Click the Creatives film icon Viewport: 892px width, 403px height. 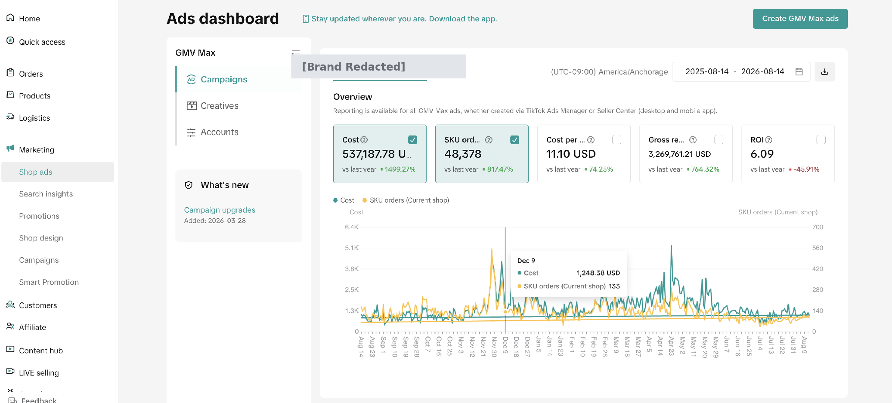click(x=191, y=106)
